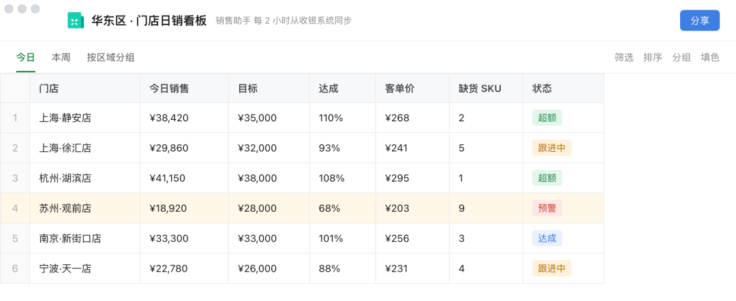This screenshot has width=736, height=301.
Task: Click the blue 达成 status tag
Action: coord(547,238)
